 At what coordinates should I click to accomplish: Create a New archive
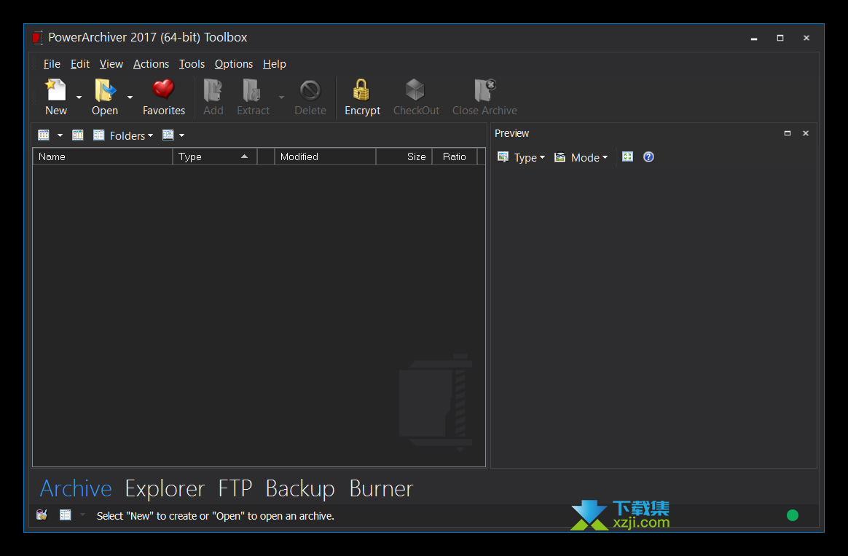(x=55, y=98)
